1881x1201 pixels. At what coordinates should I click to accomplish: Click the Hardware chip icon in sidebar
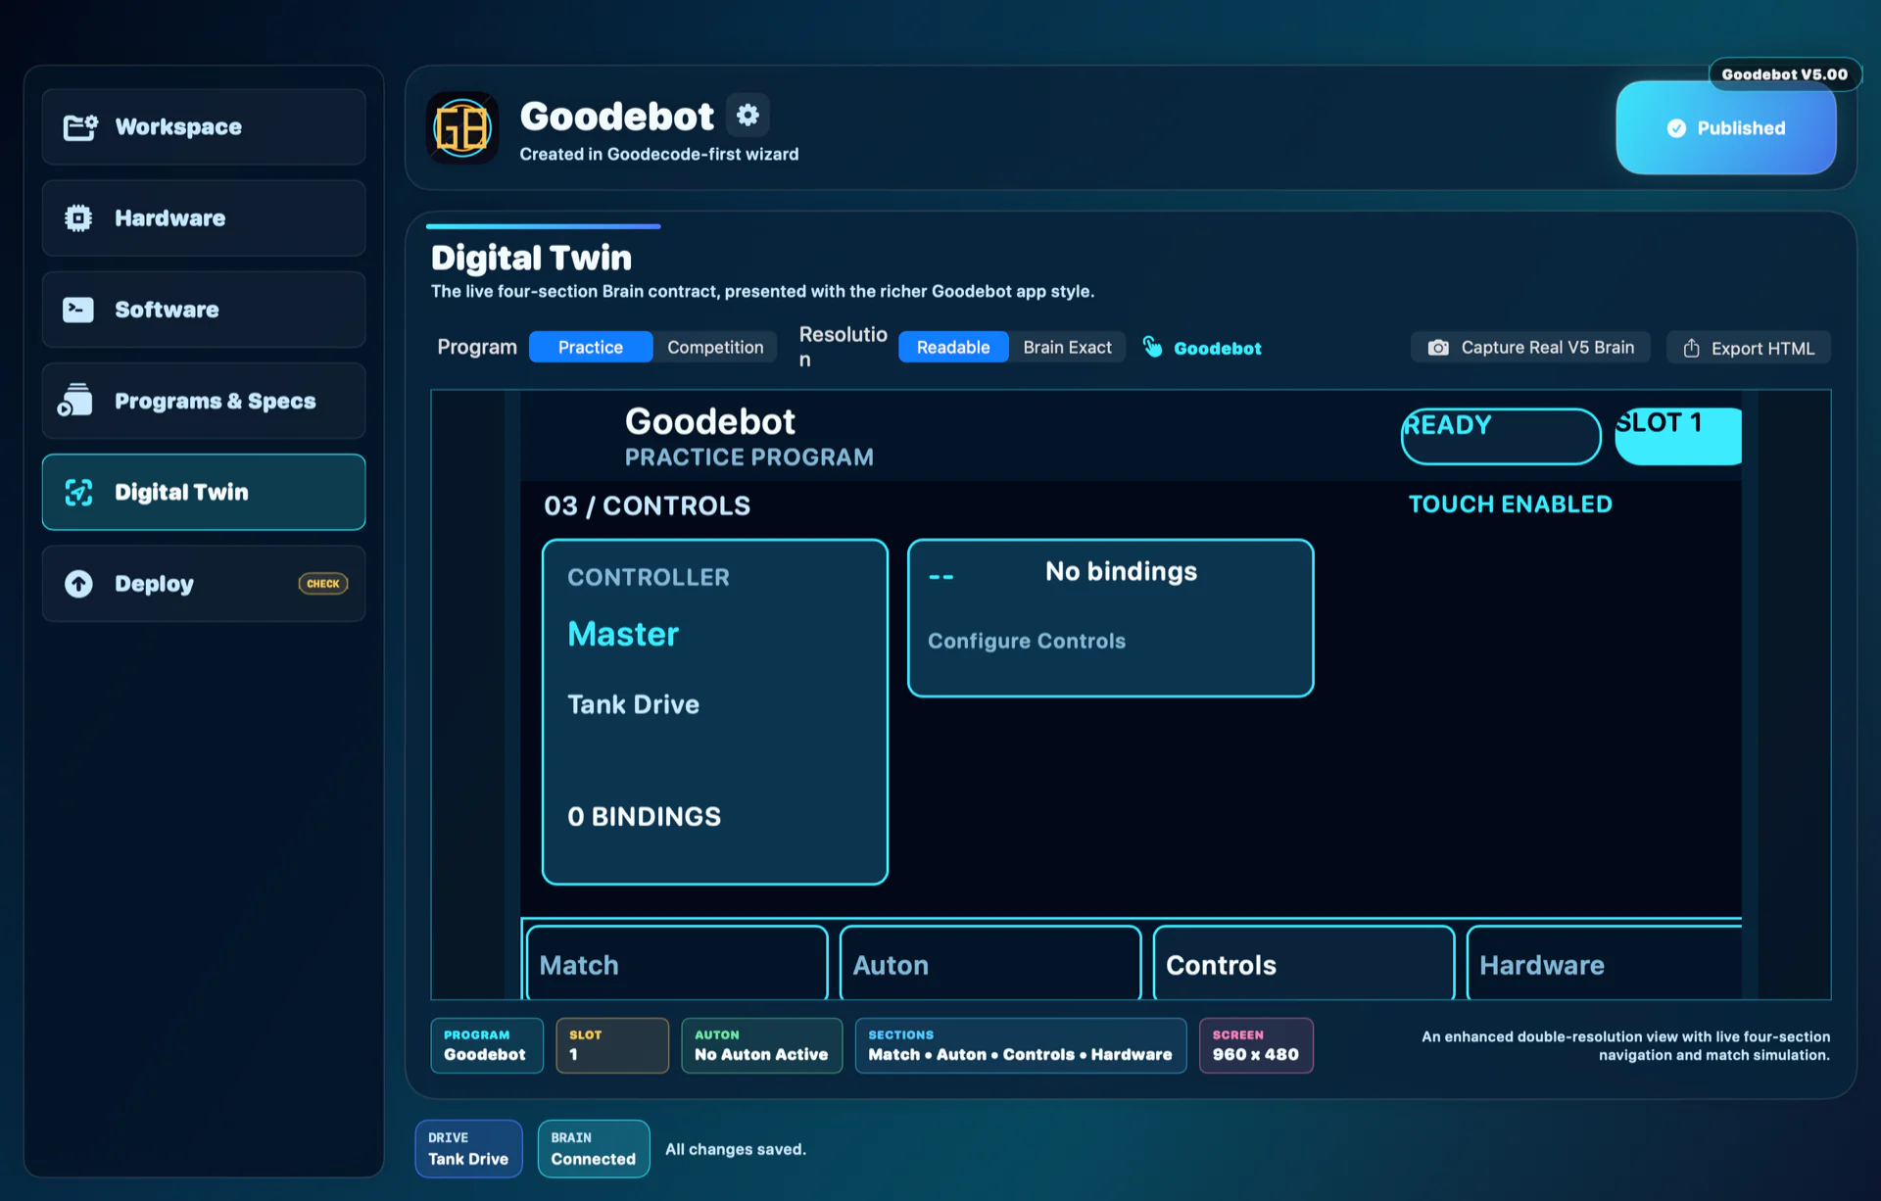78,218
